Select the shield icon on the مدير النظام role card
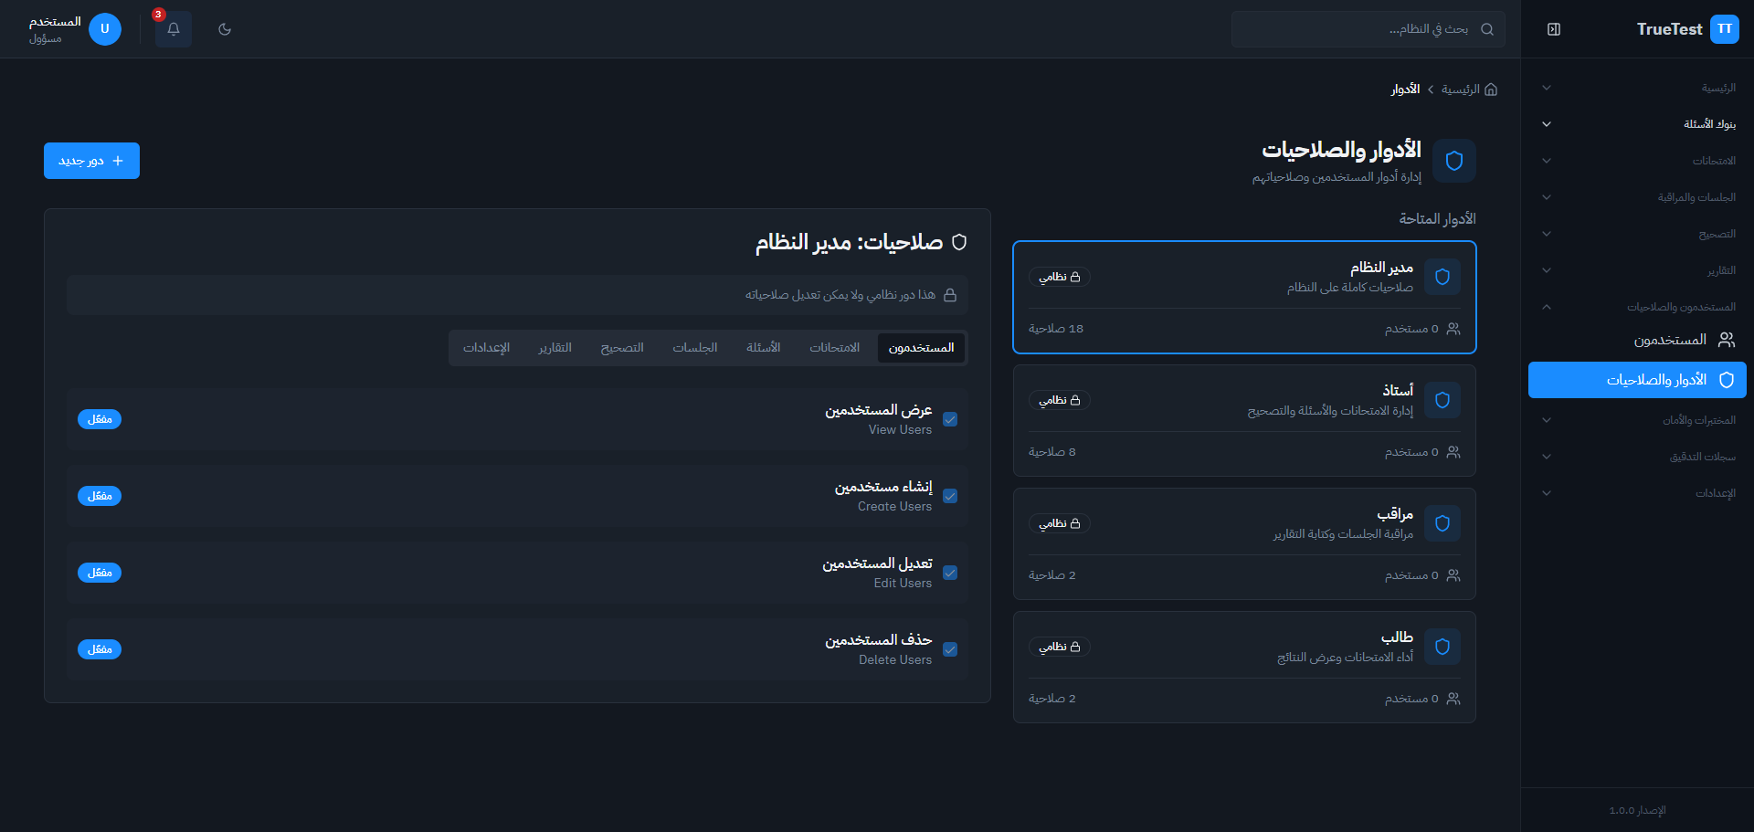This screenshot has height=832, width=1754. [x=1442, y=277]
